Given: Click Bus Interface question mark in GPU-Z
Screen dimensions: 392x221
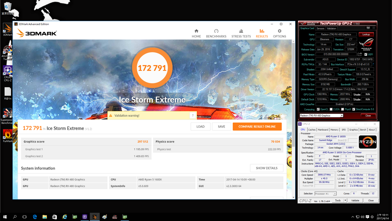Looking at the screenshot, I should click(373, 64).
